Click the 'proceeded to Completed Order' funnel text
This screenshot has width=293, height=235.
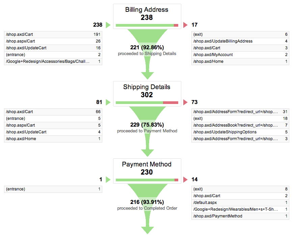pyautogui.click(x=147, y=208)
